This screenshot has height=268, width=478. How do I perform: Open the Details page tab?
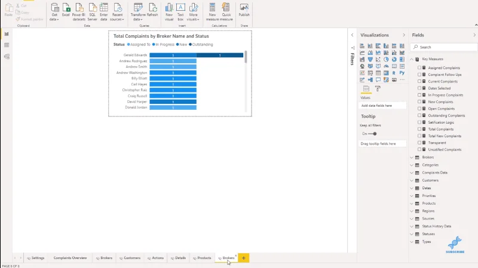[178, 258]
